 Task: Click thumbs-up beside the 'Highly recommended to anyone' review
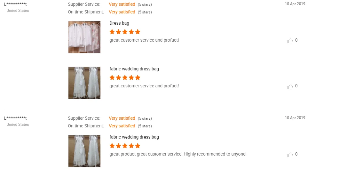(x=290, y=155)
